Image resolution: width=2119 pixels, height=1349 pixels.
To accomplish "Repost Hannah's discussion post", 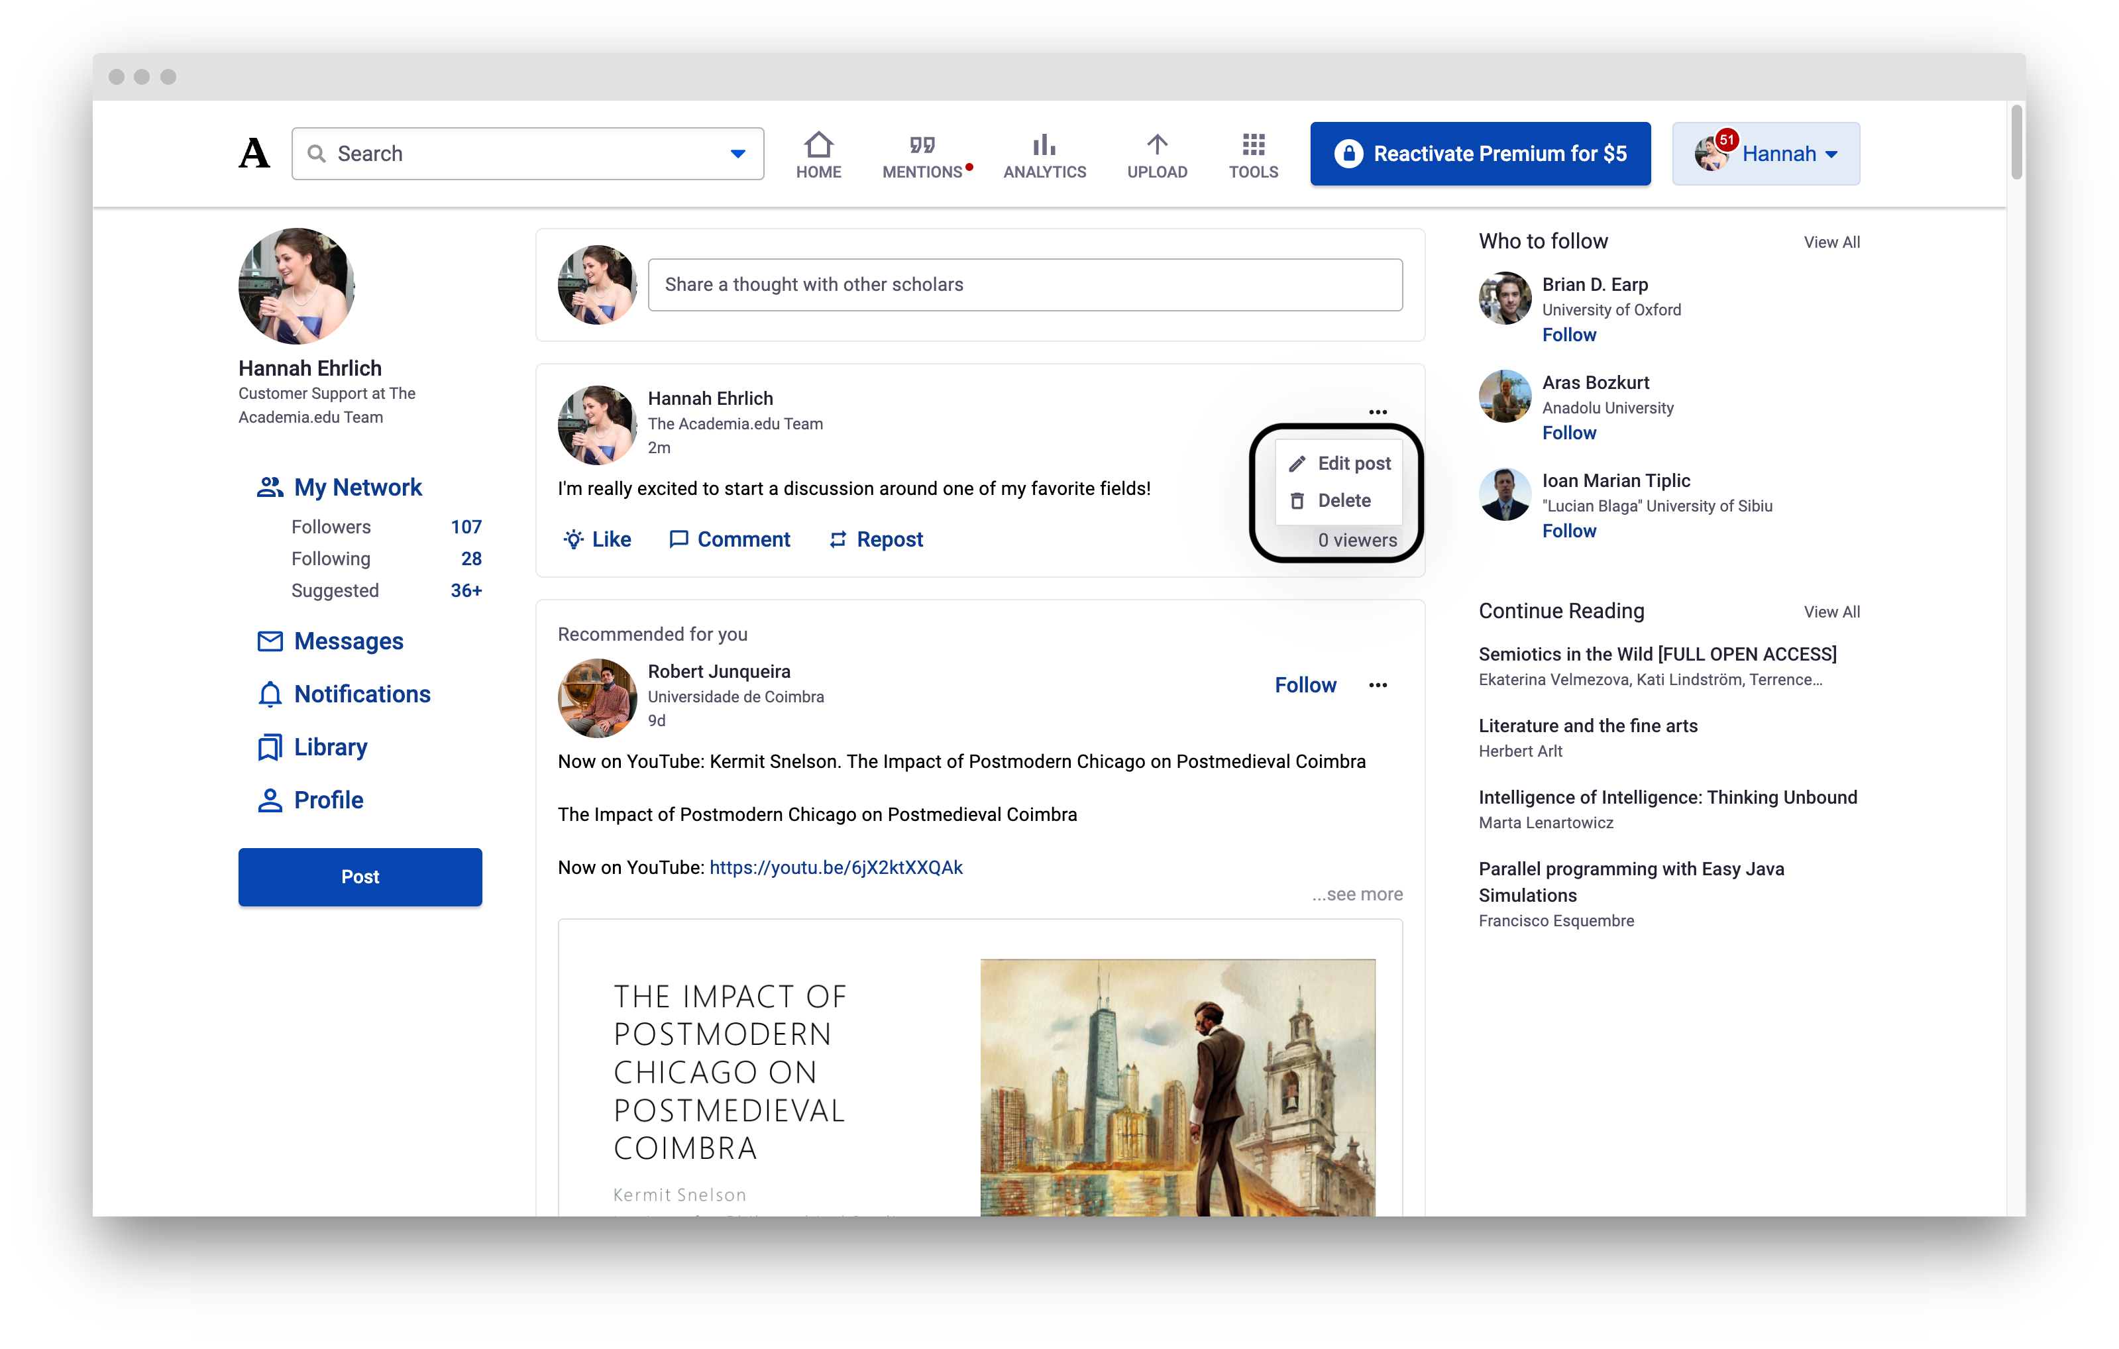I will [x=875, y=539].
